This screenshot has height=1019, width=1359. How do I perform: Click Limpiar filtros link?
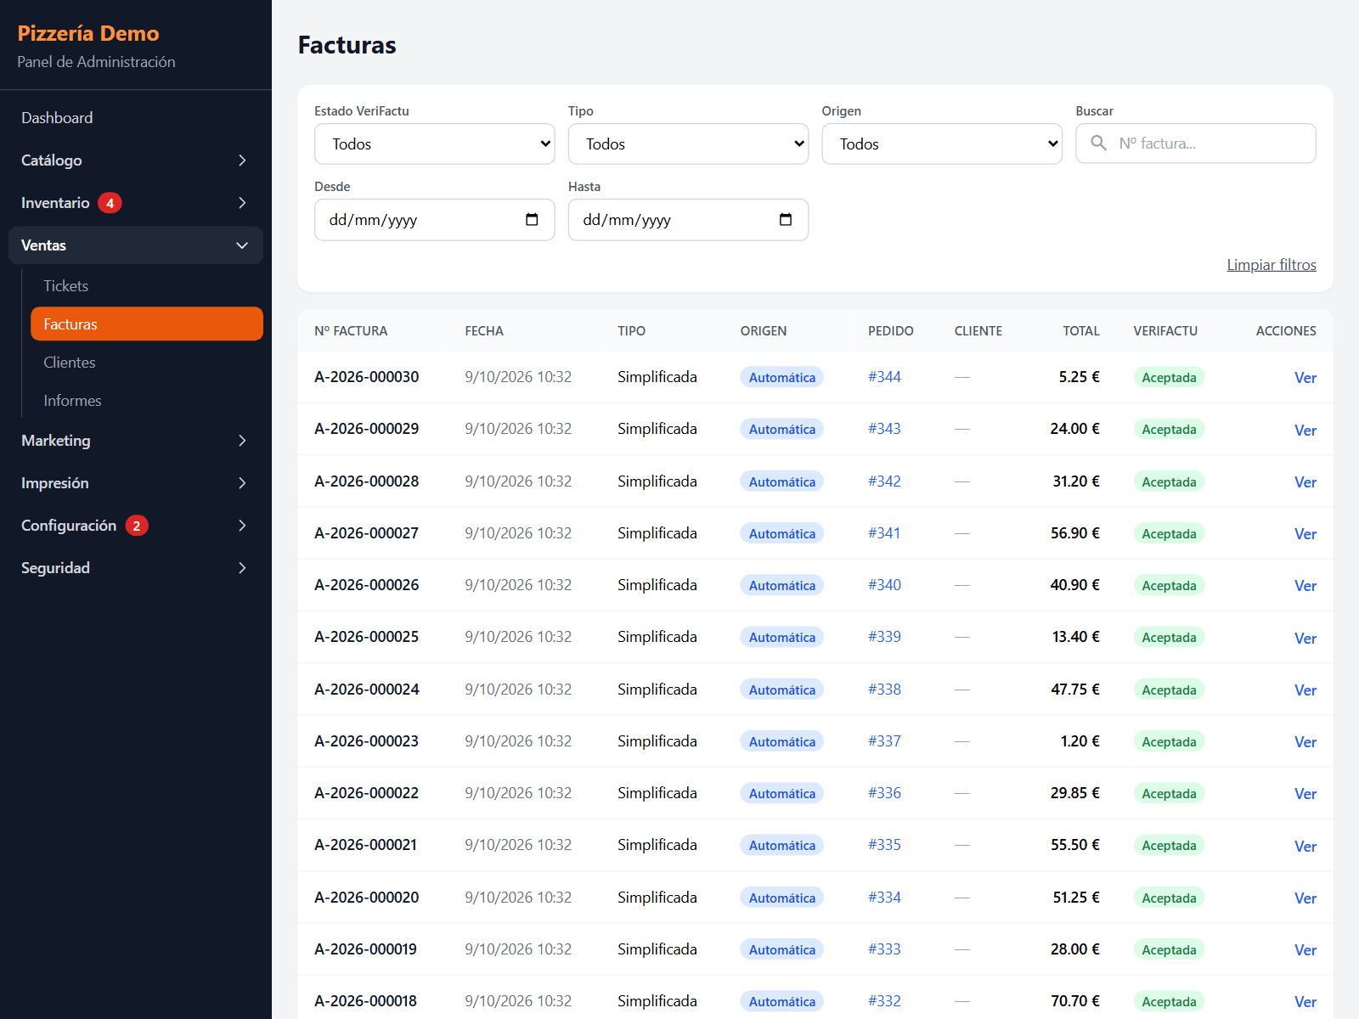pyautogui.click(x=1272, y=265)
